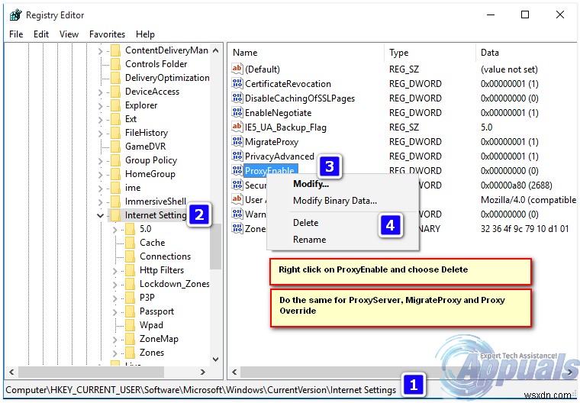Select the ProxyEnable value name

click(x=270, y=171)
